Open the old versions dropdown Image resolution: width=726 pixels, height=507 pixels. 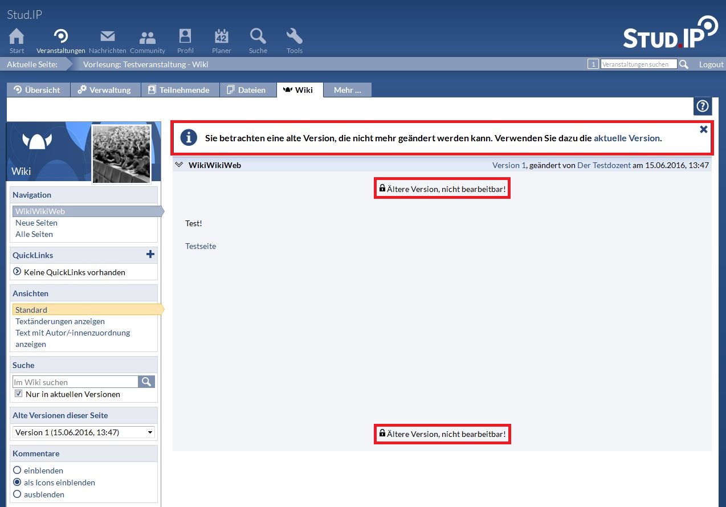(x=84, y=432)
